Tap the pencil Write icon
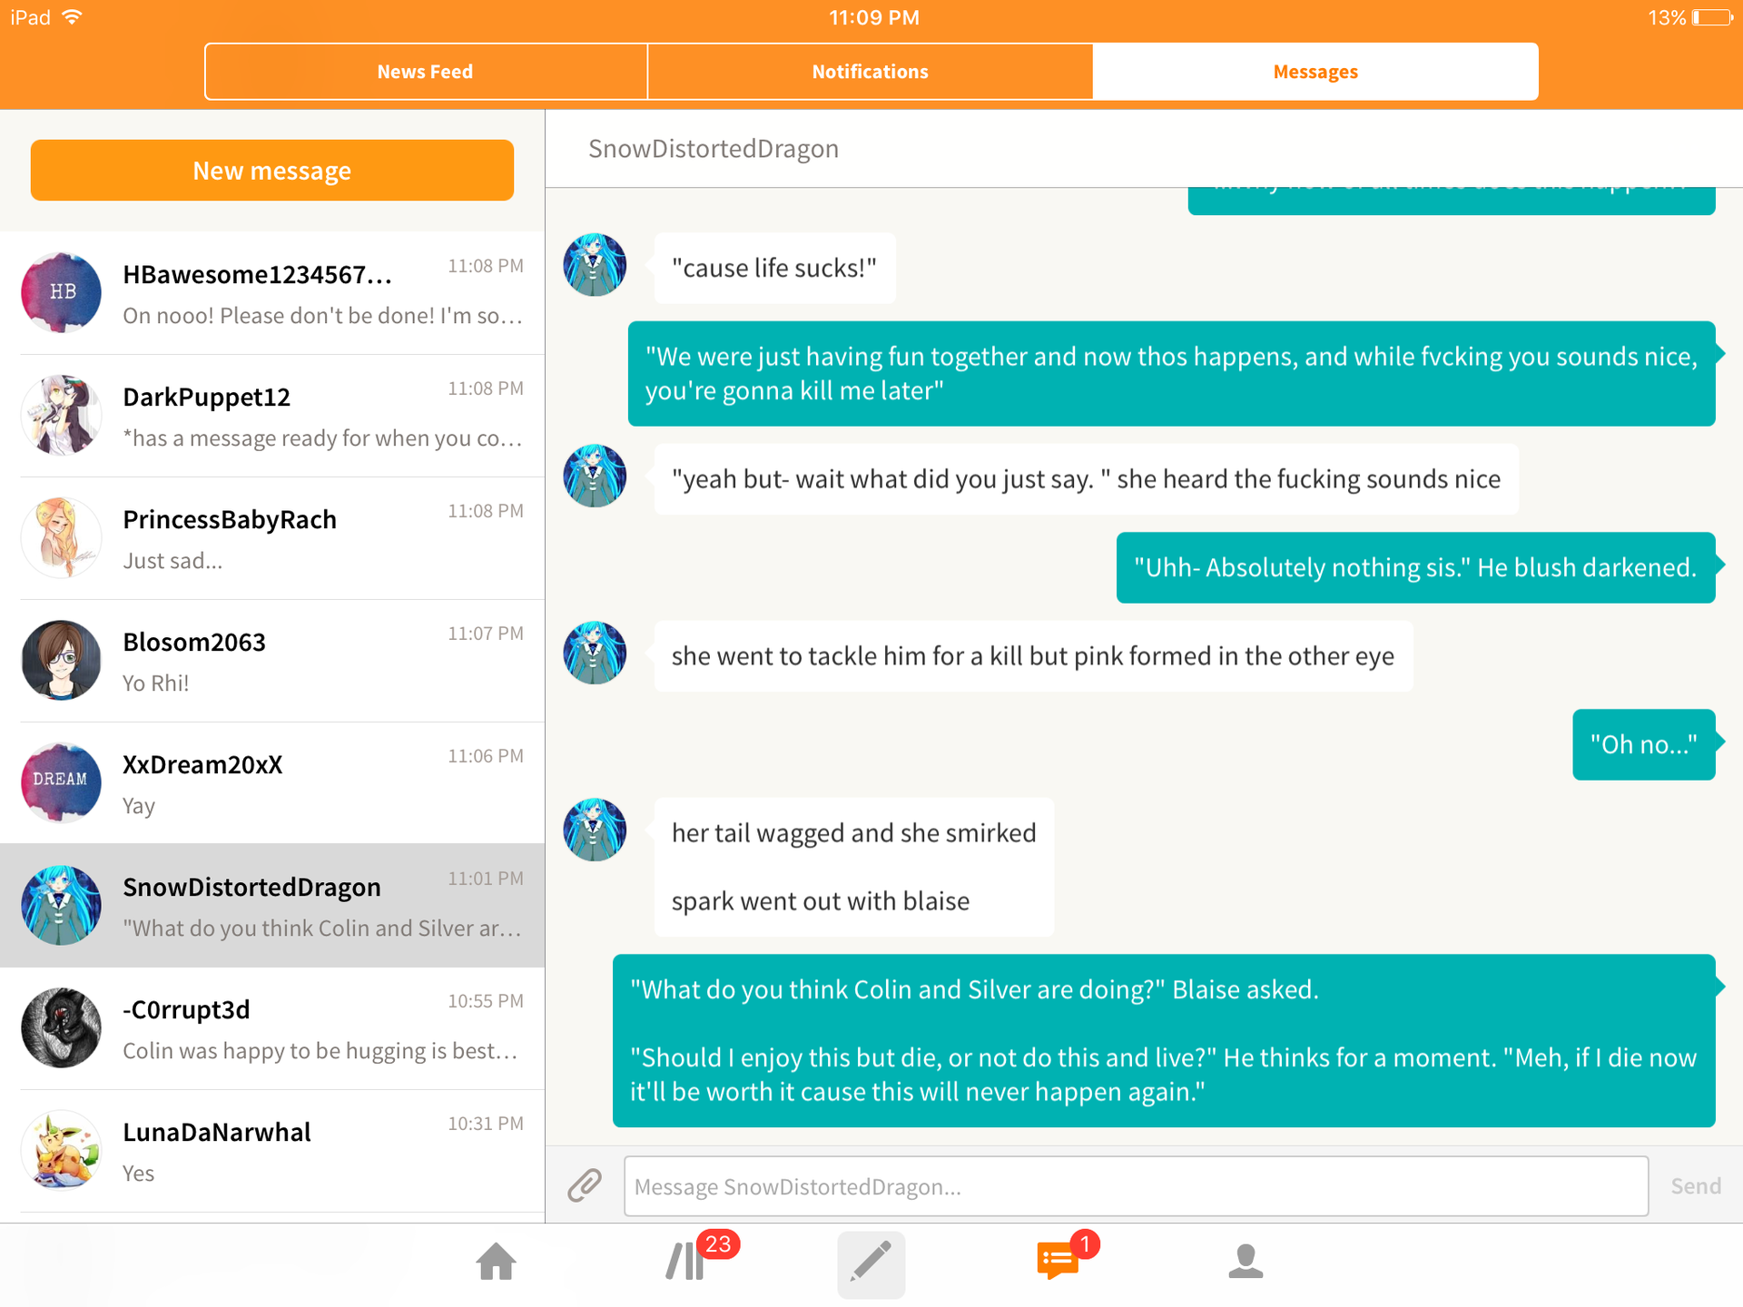This screenshot has height=1307, width=1743. pyautogui.click(x=871, y=1263)
